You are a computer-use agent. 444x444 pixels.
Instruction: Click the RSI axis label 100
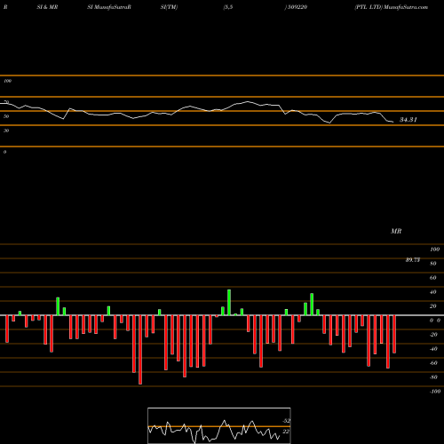point(7,81)
